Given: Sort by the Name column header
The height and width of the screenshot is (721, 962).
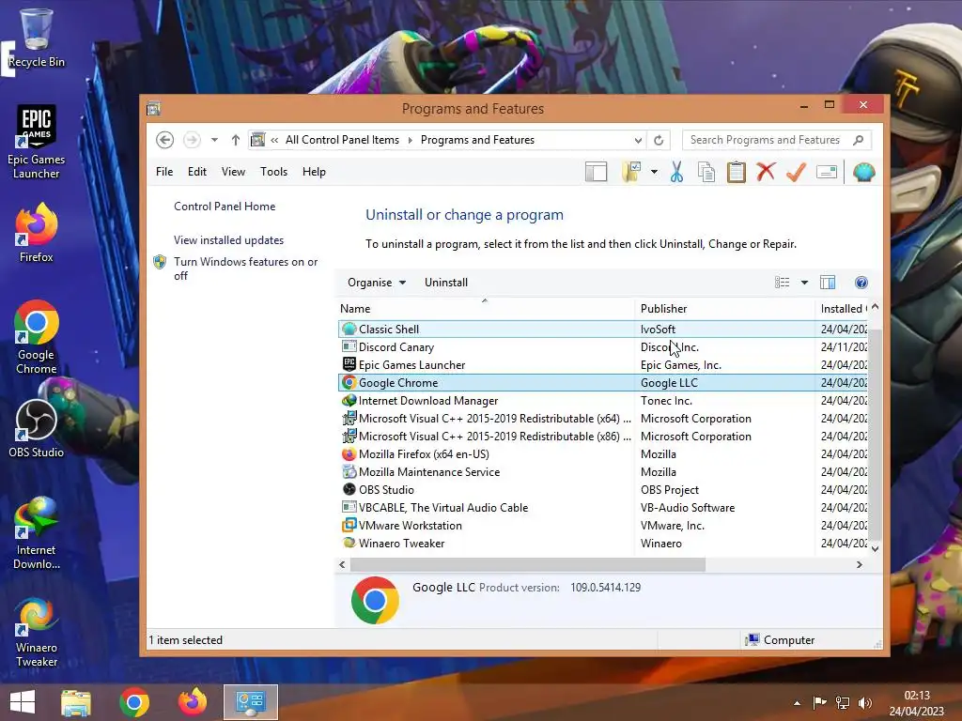Looking at the screenshot, I should coord(486,309).
